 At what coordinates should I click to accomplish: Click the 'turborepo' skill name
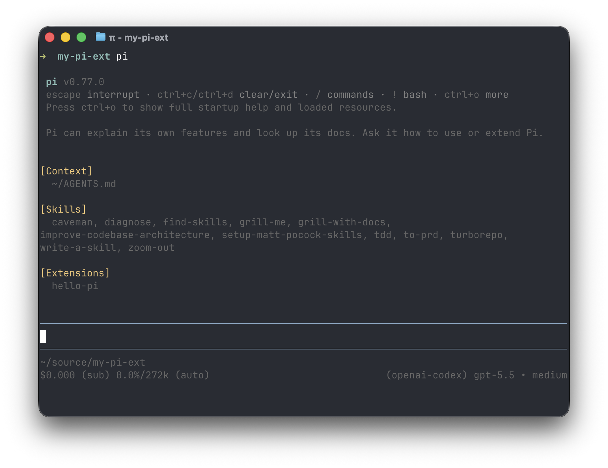(x=476, y=235)
